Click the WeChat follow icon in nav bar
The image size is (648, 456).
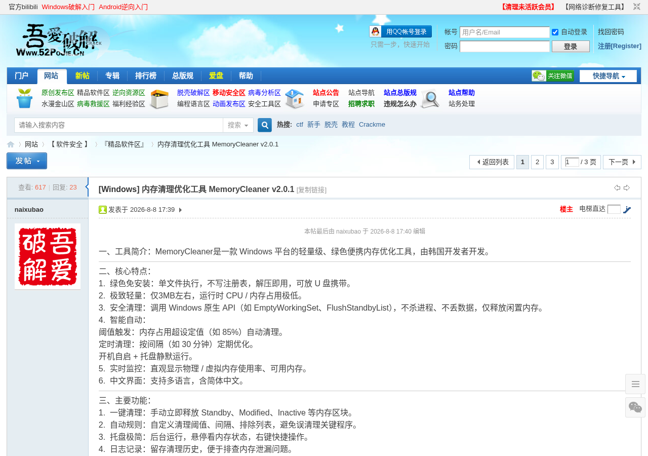[553, 76]
